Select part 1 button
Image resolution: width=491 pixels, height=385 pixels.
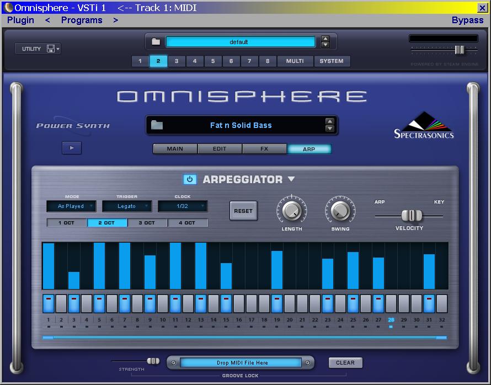click(x=140, y=61)
